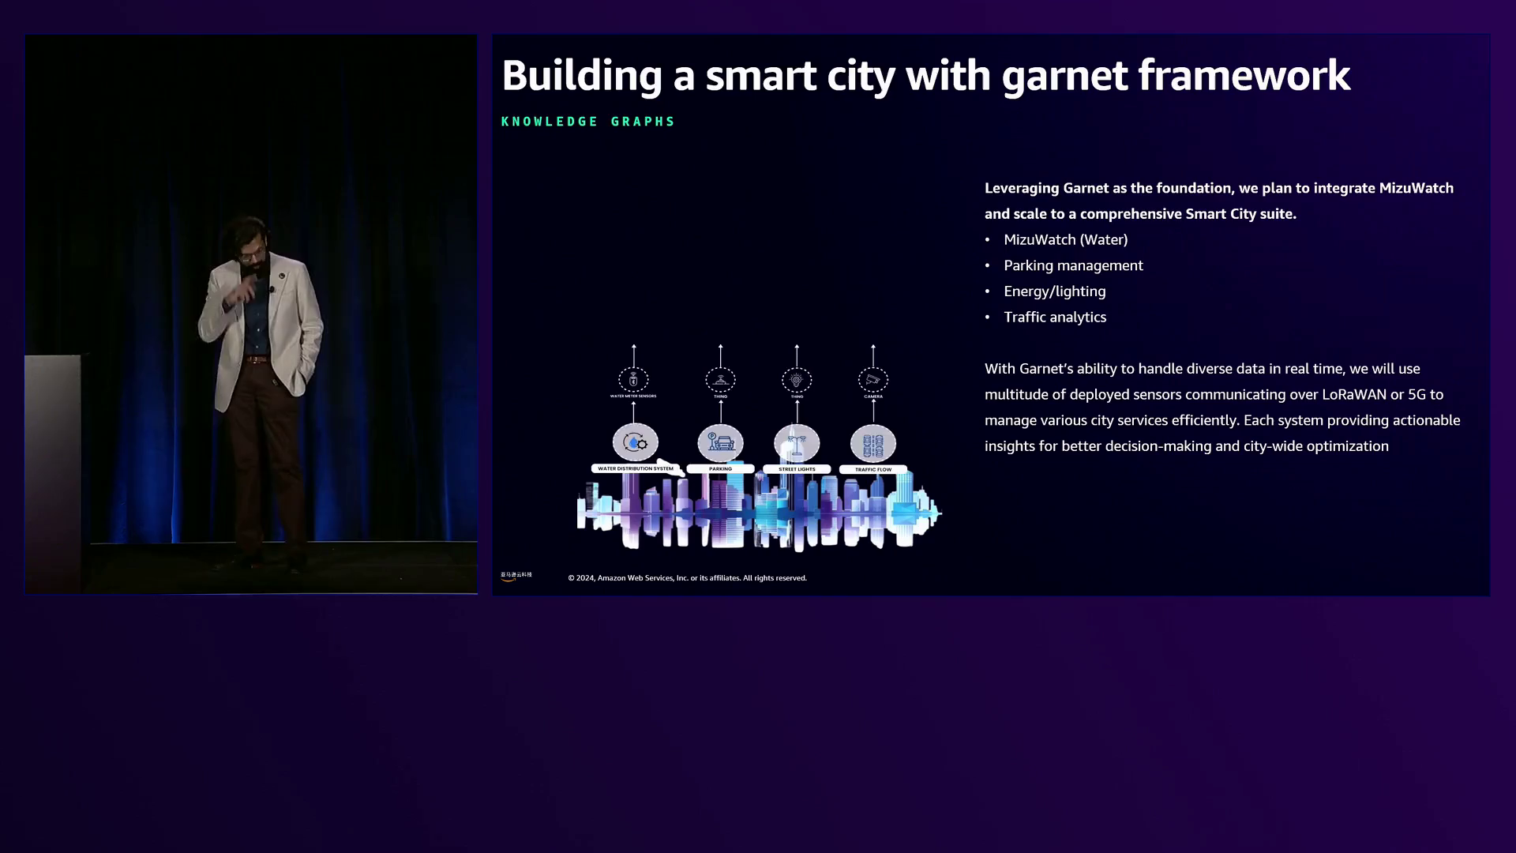Click the 'KNOWLEDGE GRAPHS' subtitle

588,122
